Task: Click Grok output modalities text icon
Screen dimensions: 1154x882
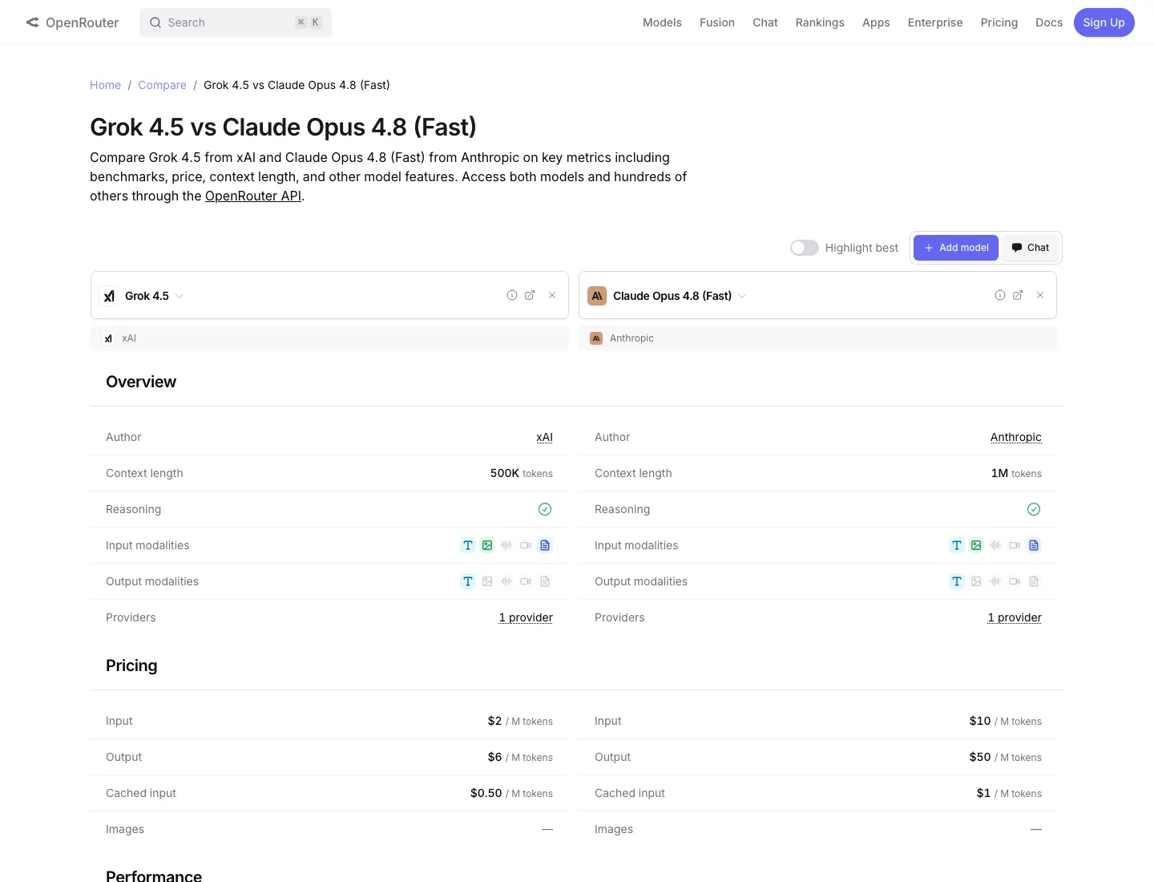Action: [468, 581]
